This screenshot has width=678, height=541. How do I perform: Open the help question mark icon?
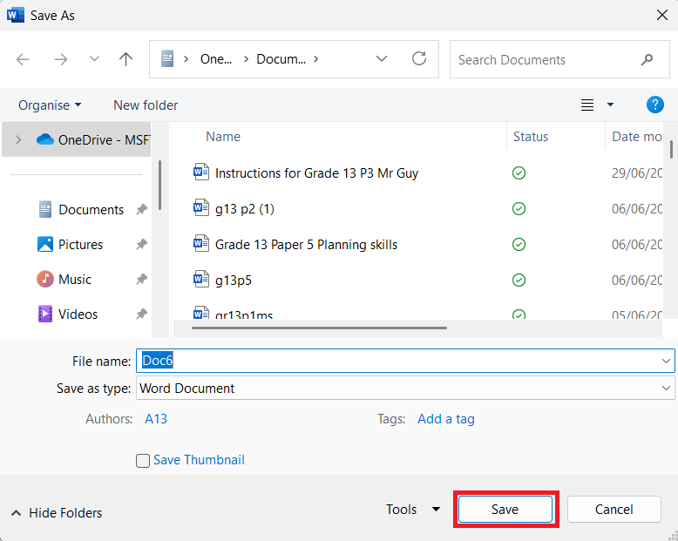pyautogui.click(x=654, y=105)
